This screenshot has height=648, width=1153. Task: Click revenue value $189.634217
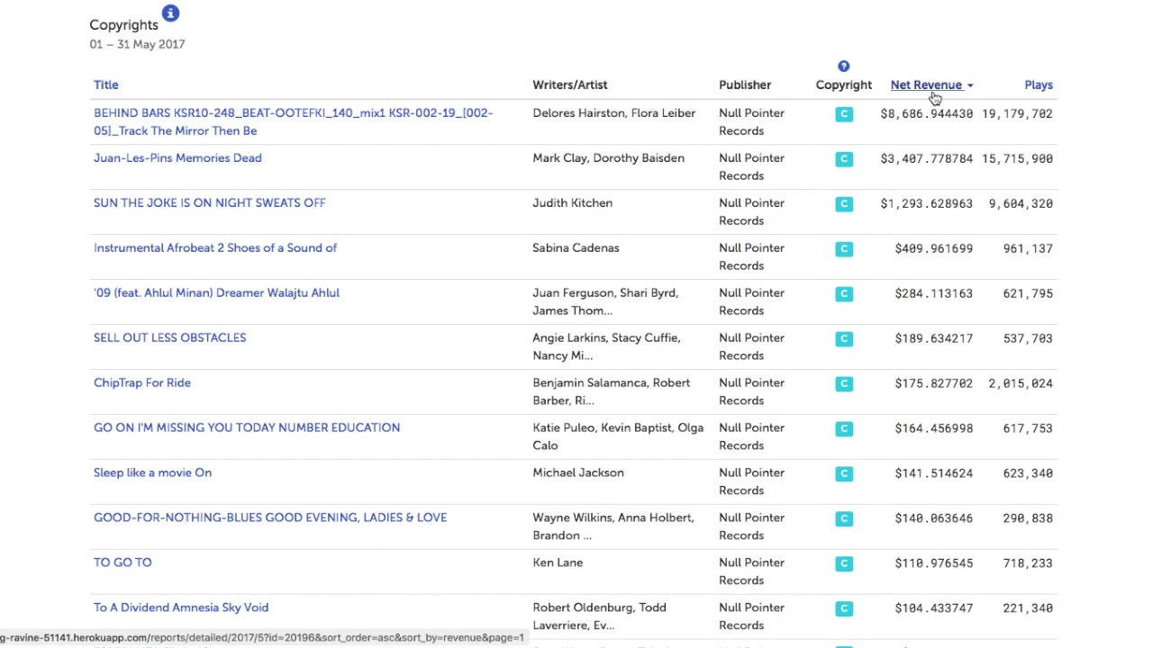coord(934,338)
